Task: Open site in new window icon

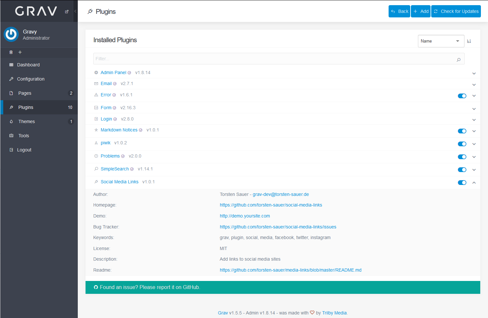Action: click(67, 12)
